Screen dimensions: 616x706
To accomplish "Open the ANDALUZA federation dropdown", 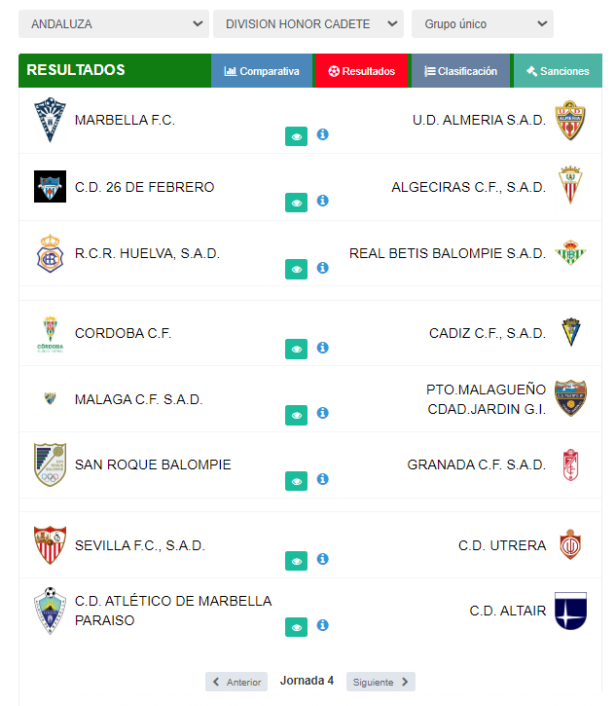I will (x=114, y=23).
